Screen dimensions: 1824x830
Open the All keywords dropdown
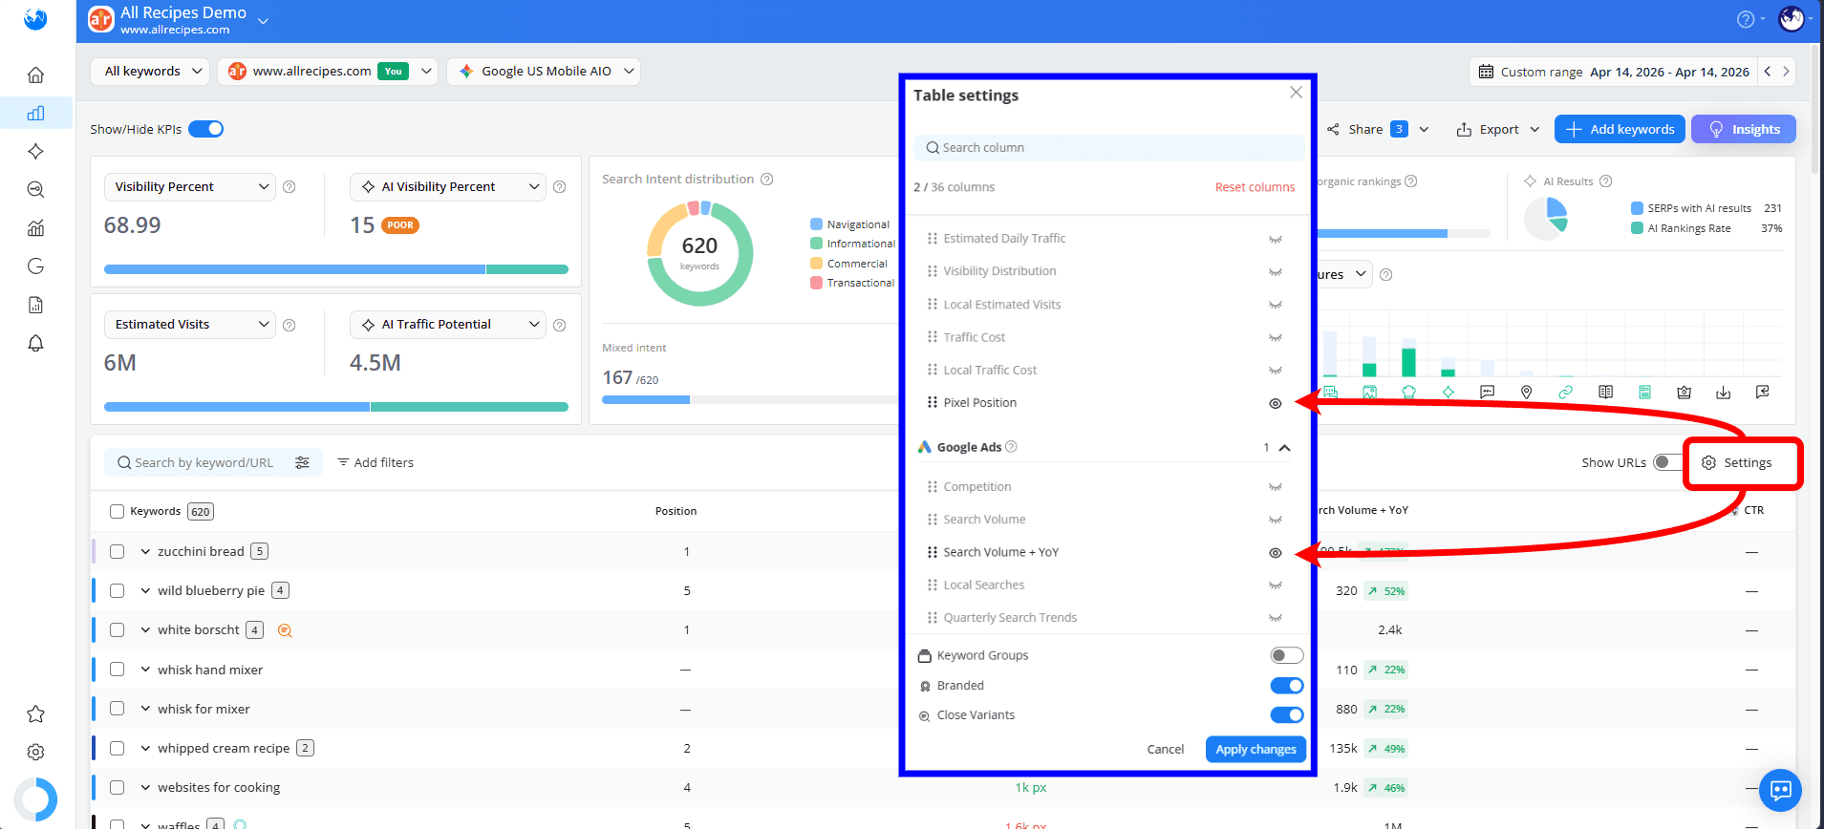click(x=150, y=72)
